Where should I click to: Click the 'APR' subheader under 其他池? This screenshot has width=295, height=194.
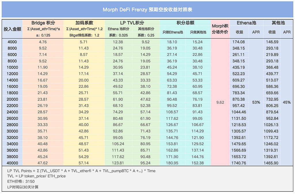(x=287, y=32)
